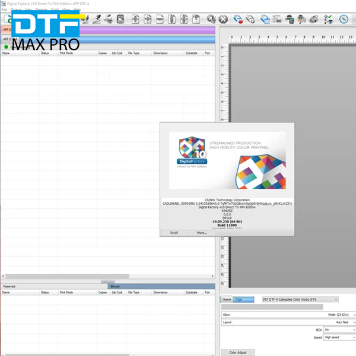
Task: Click the Color Adjust button
Action: [237, 352]
